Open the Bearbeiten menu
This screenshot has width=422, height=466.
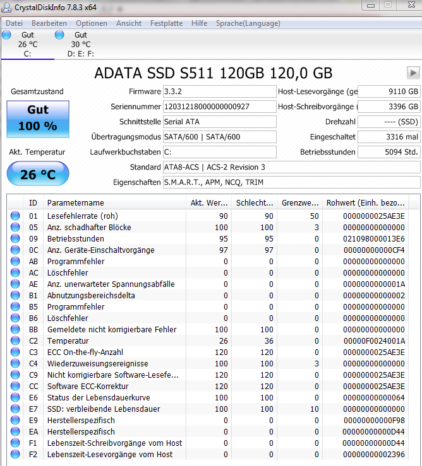[49, 23]
